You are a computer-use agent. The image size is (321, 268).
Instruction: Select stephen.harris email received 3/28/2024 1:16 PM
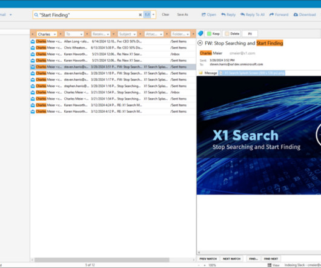tap(113, 86)
